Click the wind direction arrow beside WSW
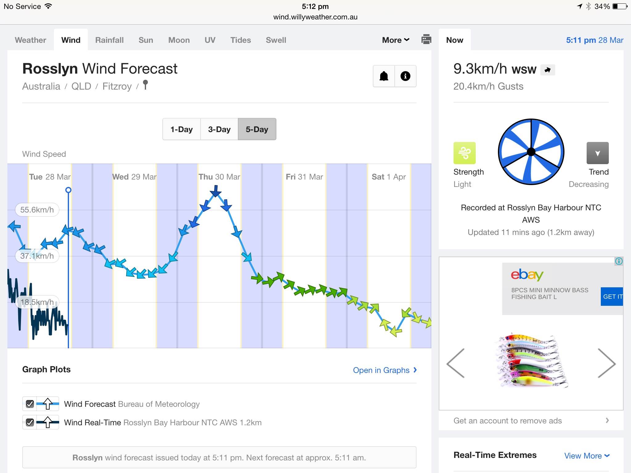Screen dimensions: 631x473 (x=548, y=70)
